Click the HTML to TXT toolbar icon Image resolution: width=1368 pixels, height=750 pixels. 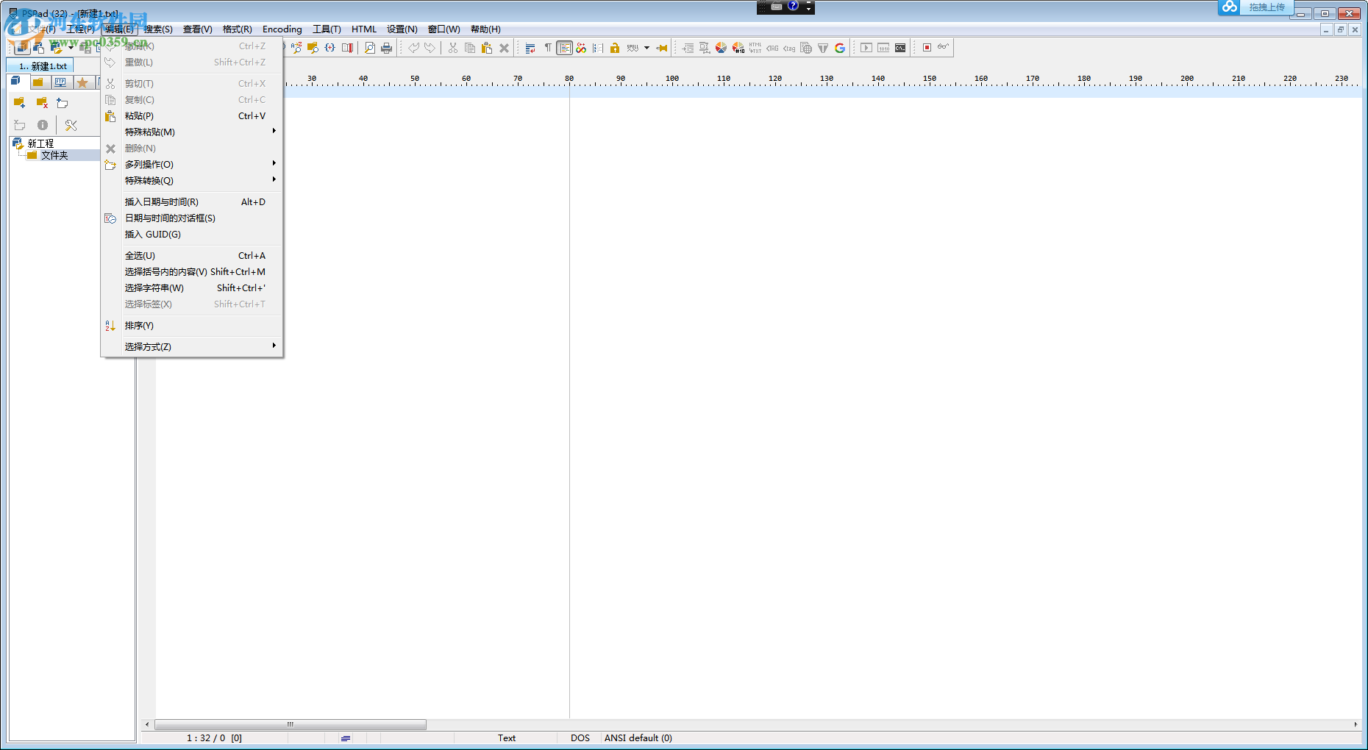click(755, 48)
